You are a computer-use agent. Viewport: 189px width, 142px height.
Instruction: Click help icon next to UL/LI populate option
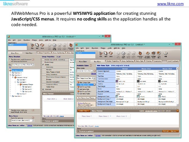click(33, 110)
